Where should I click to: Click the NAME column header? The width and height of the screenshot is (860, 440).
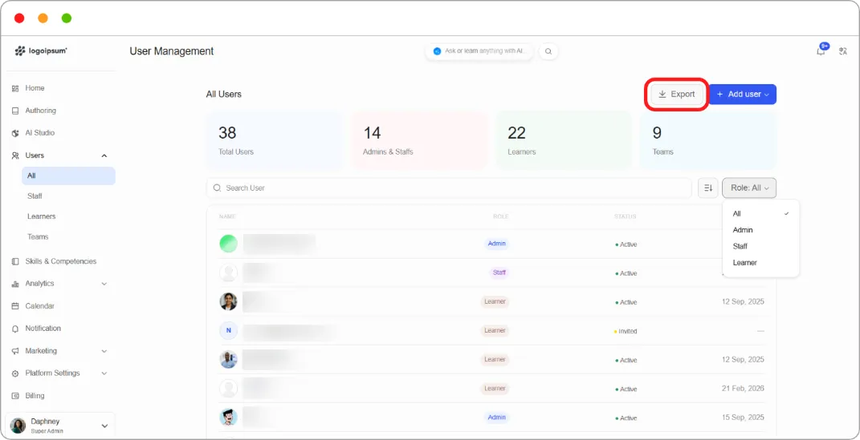227,216
